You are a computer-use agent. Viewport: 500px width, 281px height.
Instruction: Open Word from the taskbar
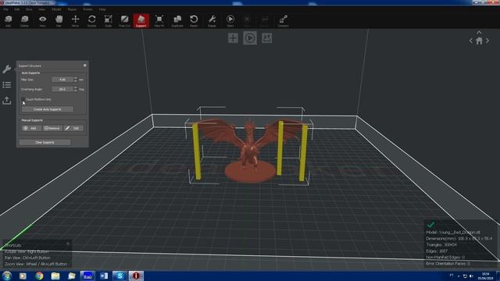[x=104, y=276]
